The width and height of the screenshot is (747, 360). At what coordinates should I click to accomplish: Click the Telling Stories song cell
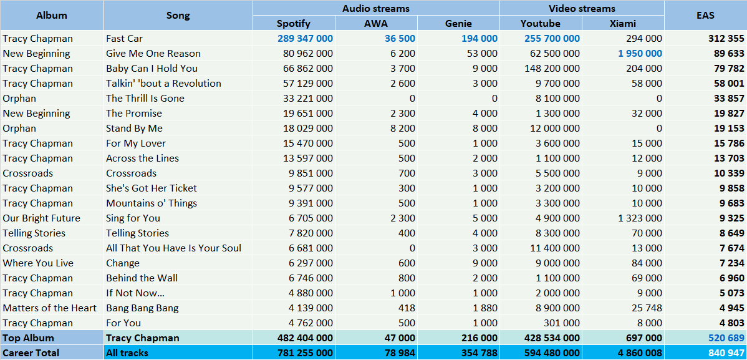click(178, 233)
